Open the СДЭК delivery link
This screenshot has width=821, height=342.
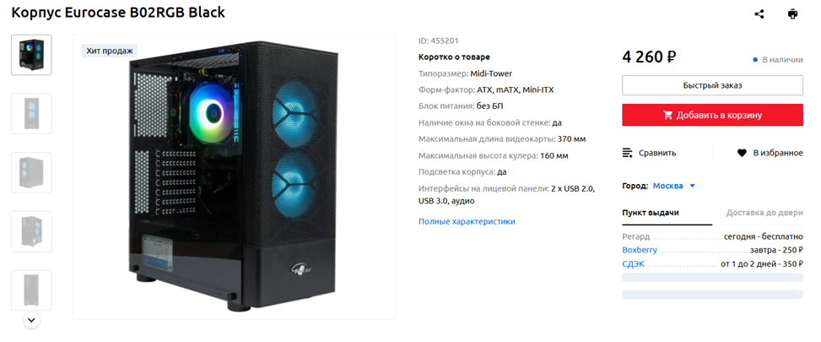coord(633,264)
